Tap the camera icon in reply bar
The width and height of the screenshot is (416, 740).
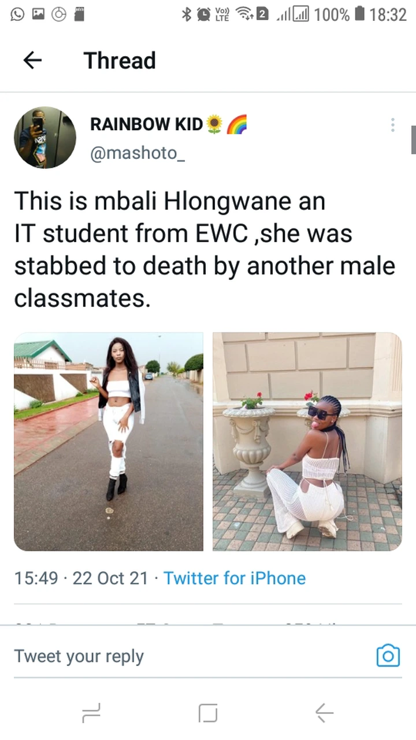[x=388, y=655]
